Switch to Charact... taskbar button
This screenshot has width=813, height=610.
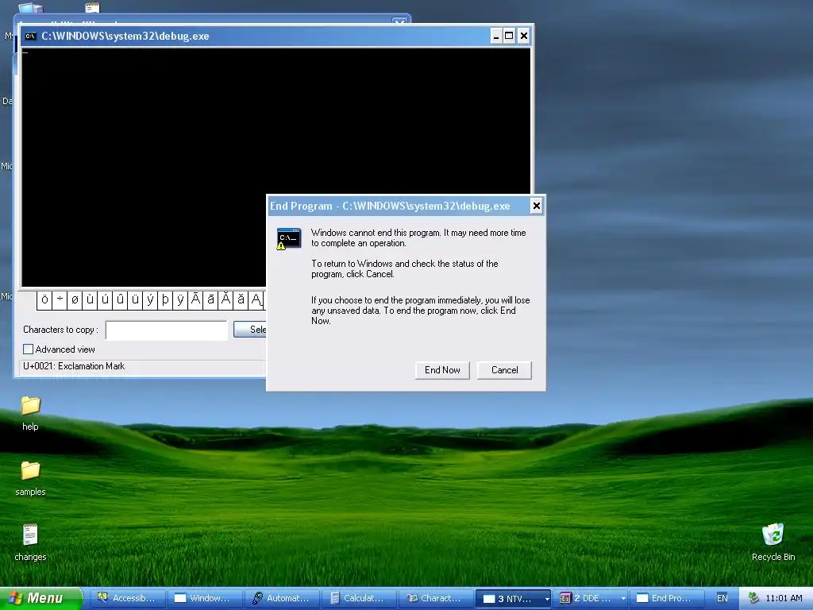(435, 598)
